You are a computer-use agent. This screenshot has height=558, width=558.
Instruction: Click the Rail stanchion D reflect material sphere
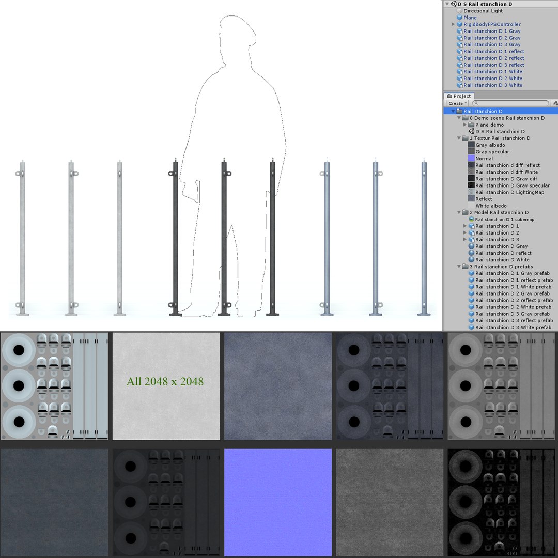(x=471, y=253)
